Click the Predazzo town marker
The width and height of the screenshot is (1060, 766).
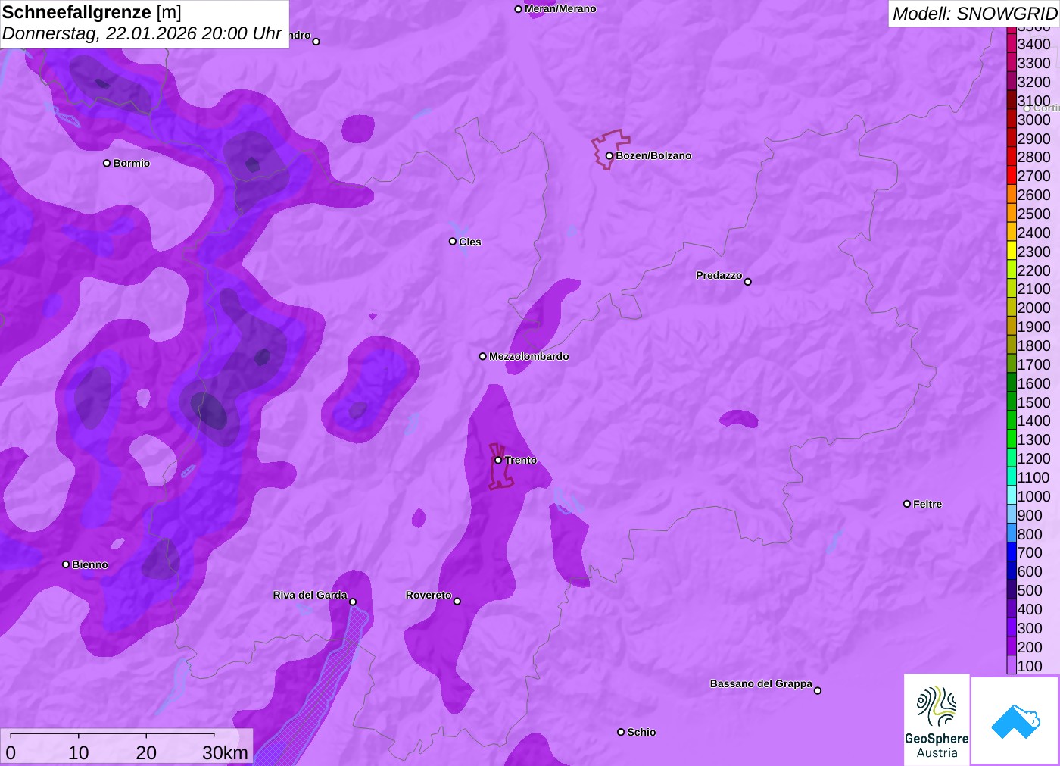(x=747, y=281)
